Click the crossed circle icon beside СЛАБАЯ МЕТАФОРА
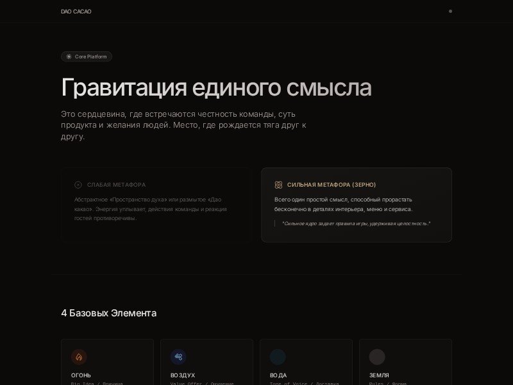This screenshot has height=385, width=513. [77, 185]
